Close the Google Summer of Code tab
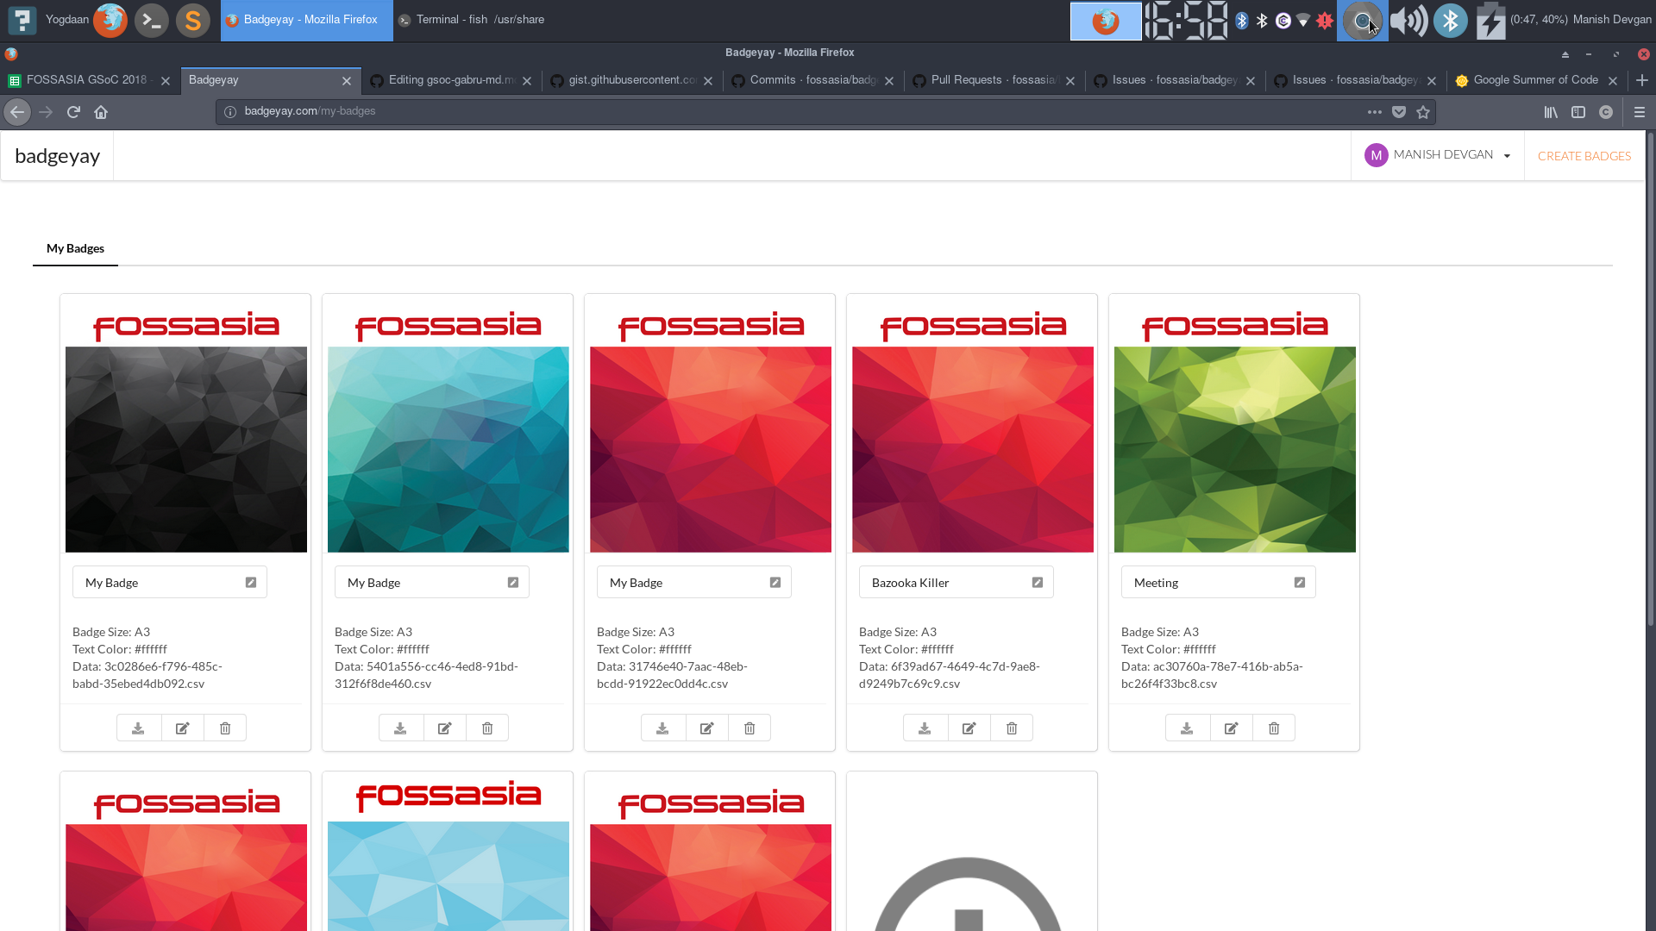Viewport: 1656px width, 931px height. 1613,81
